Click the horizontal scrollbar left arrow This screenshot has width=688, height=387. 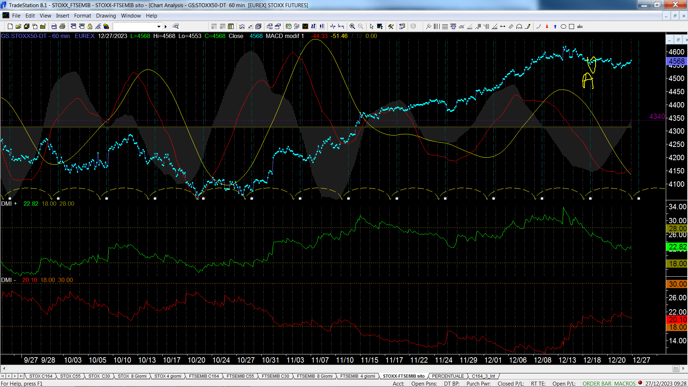click(x=4, y=368)
